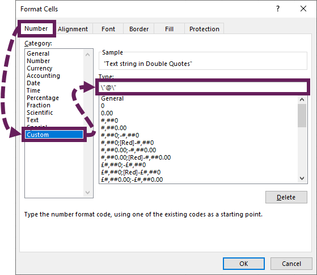Choose the Percentage category

tap(43, 98)
